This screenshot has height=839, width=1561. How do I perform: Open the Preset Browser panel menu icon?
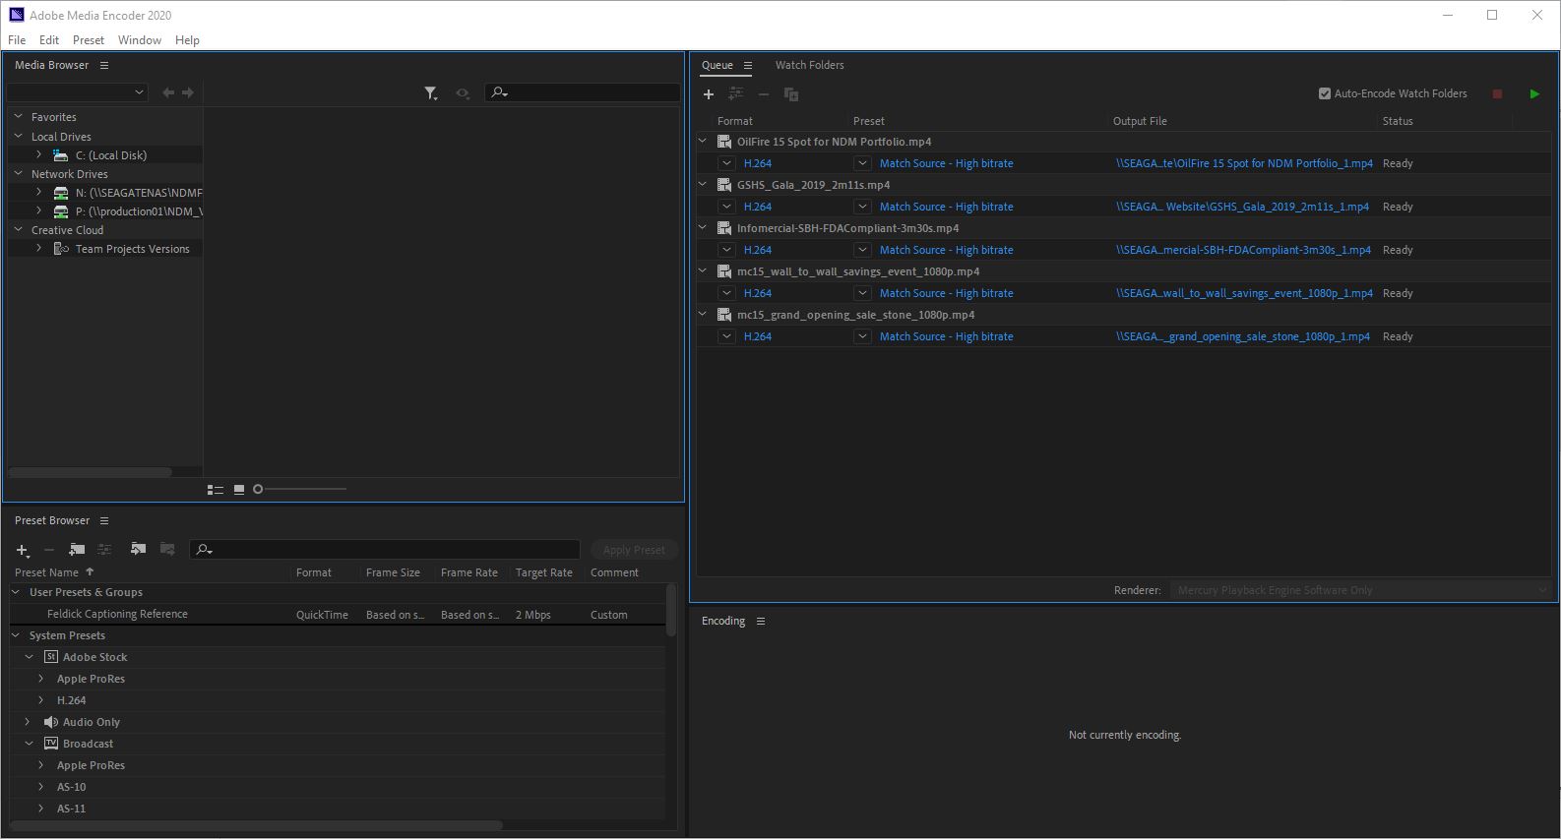tap(104, 521)
